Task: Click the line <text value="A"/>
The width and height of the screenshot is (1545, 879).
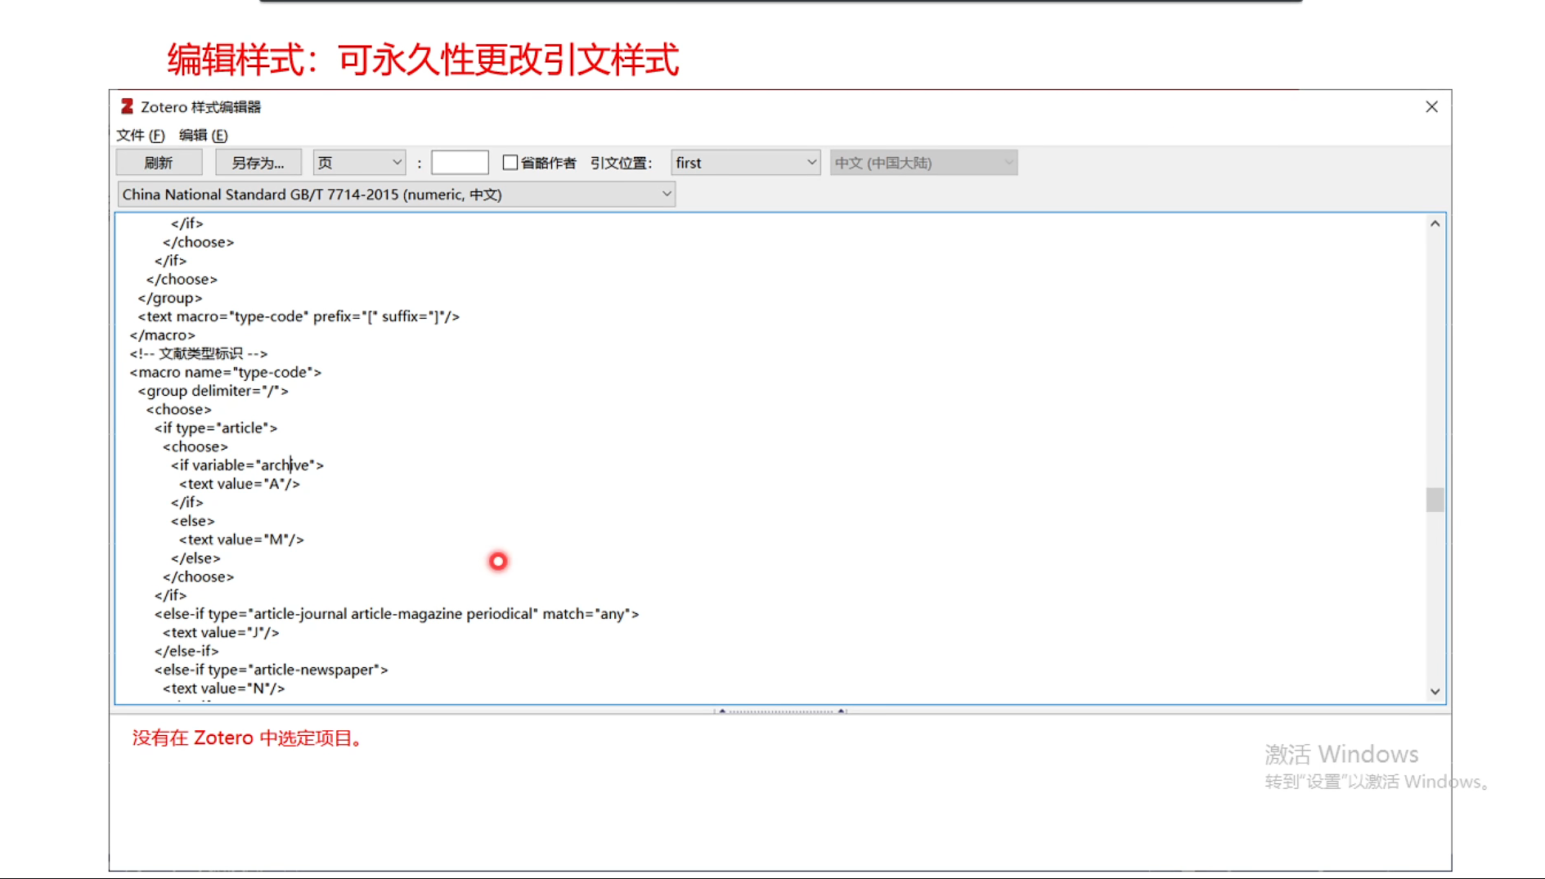Action: (x=240, y=484)
